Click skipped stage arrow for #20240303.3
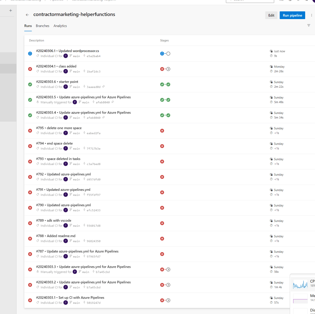The image size is (315, 314). [x=168, y=270]
